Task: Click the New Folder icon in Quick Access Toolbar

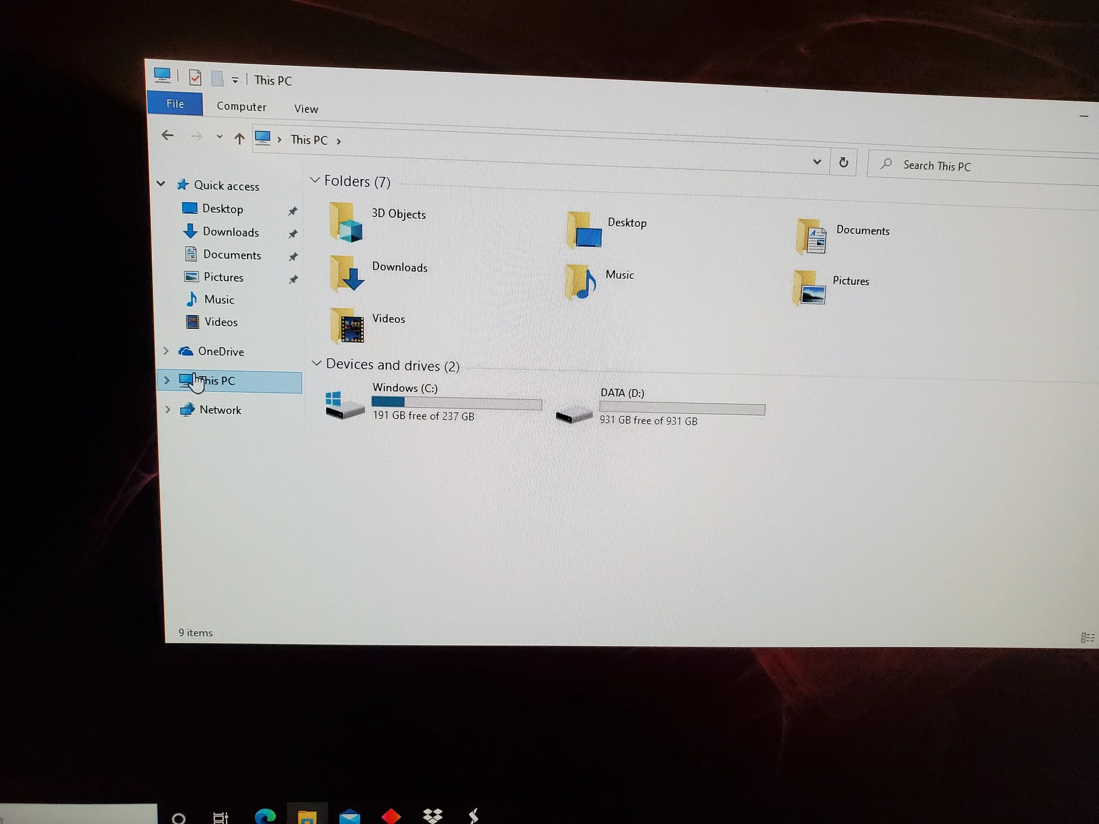Action: pos(216,78)
